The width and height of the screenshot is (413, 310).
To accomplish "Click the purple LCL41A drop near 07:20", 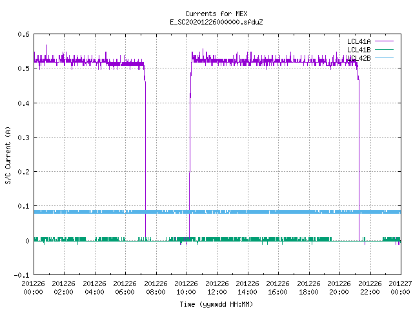I will point(145,158).
